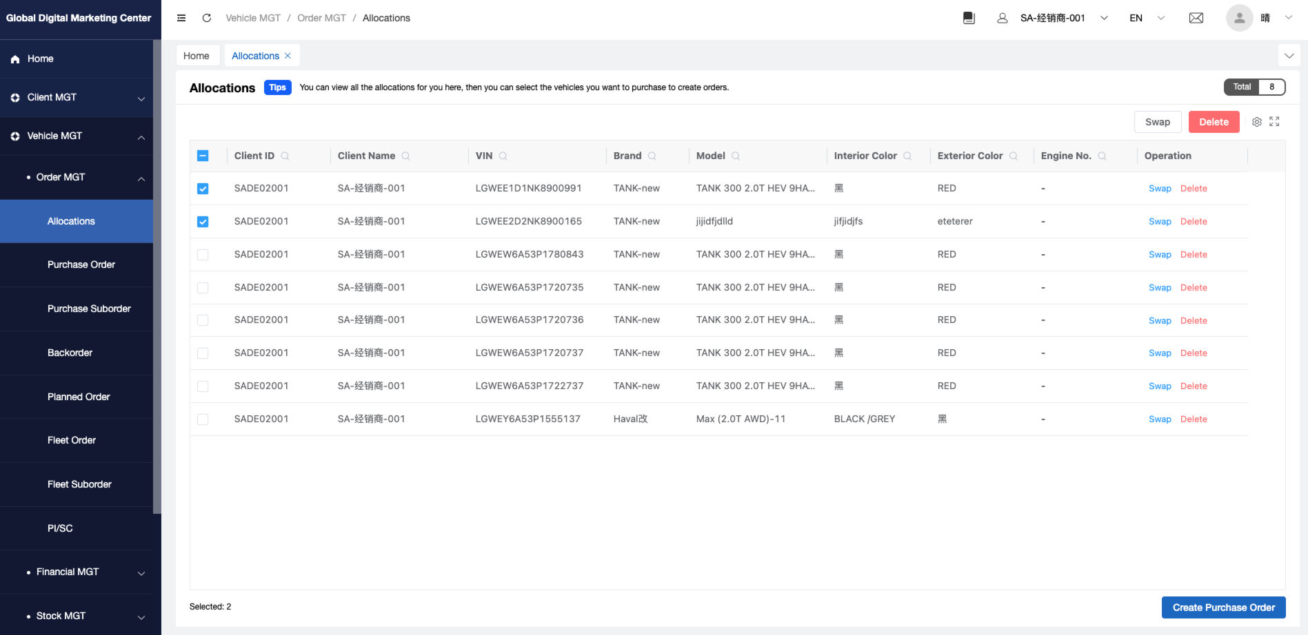Click the hamburger menu collapse icon
Viewport: 1308px width, 635px height.
click(x=181, y=18)
